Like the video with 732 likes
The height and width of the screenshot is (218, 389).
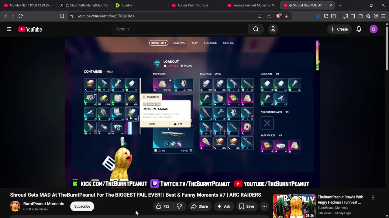(x=163, y=206)
